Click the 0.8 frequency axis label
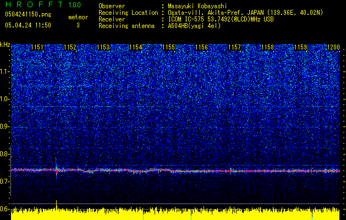Image resolution: width=346 pixels, height=220 pixels. 5,154
